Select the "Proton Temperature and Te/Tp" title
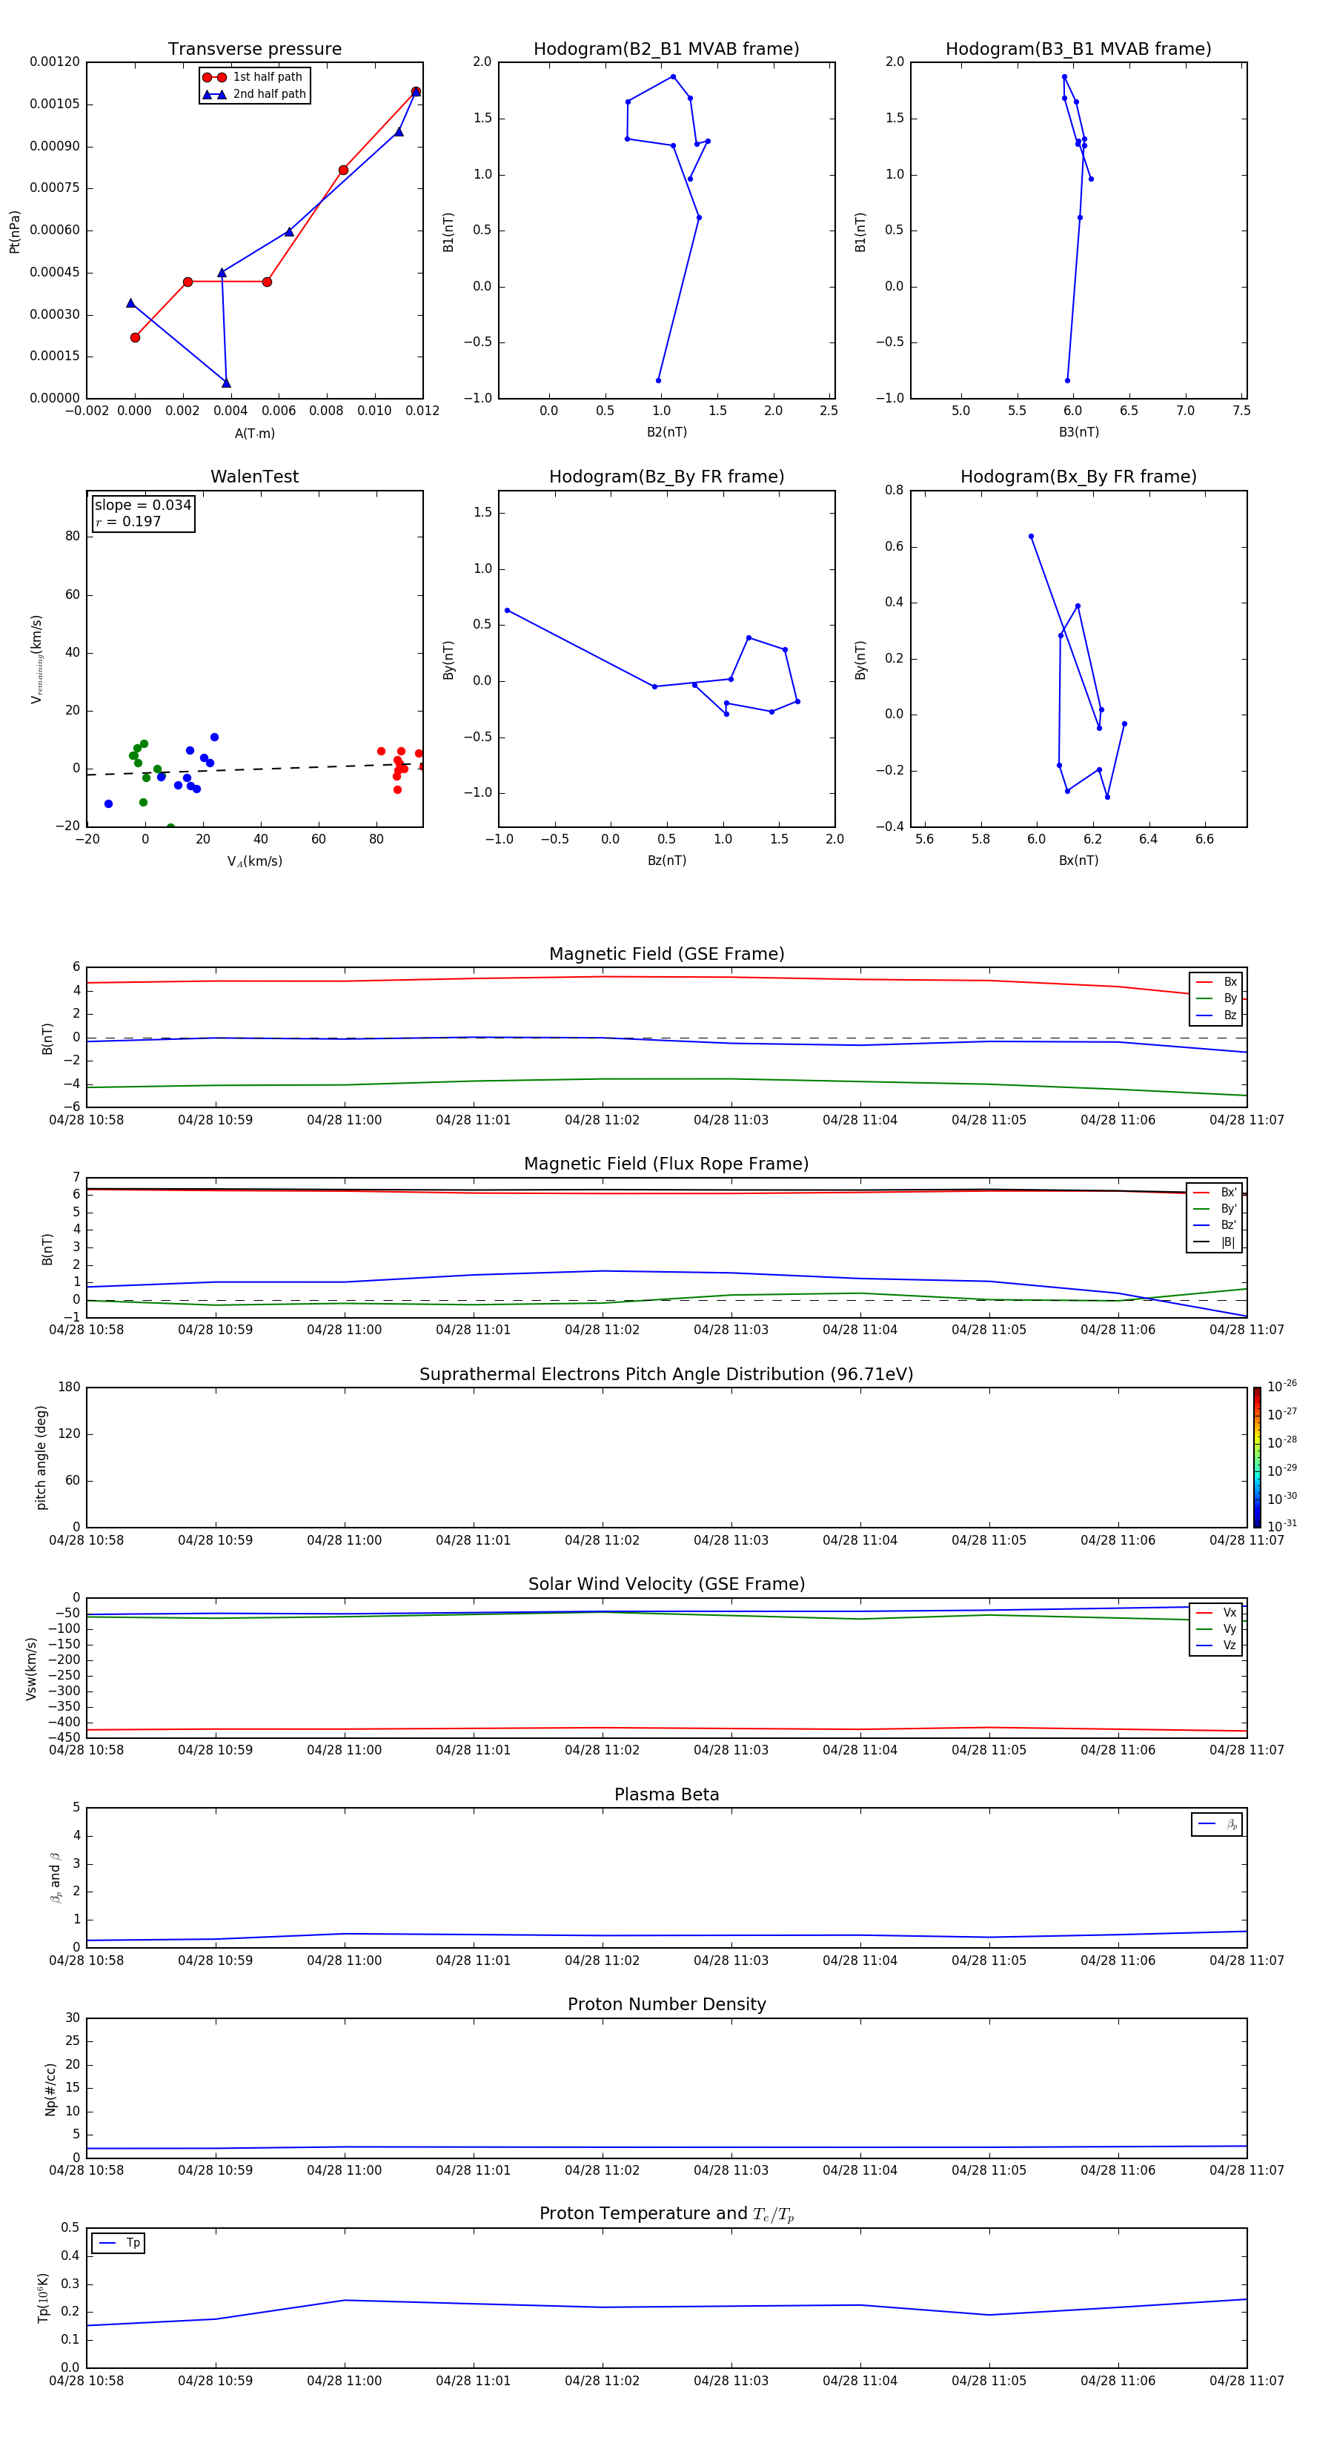 (666, 2214)
